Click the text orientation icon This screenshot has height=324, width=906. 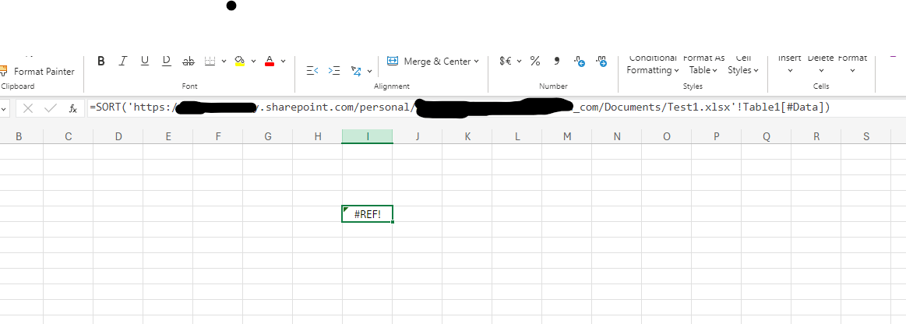coord(356,71)
